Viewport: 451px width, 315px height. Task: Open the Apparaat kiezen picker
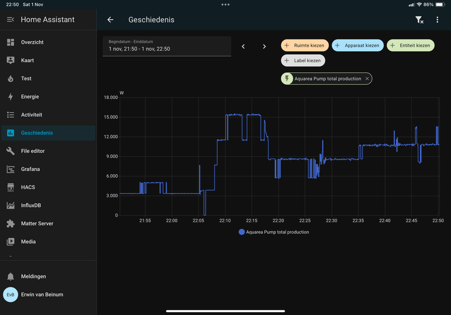357,46
